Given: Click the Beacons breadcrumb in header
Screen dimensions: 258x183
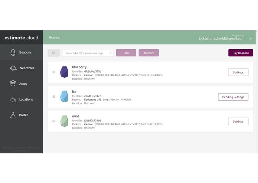Looking at the screenshot, I should [x=55, y=37].
